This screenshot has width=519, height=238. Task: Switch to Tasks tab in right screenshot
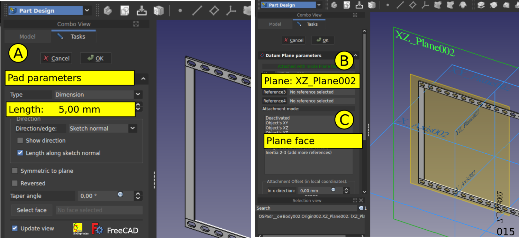[309, 24]
